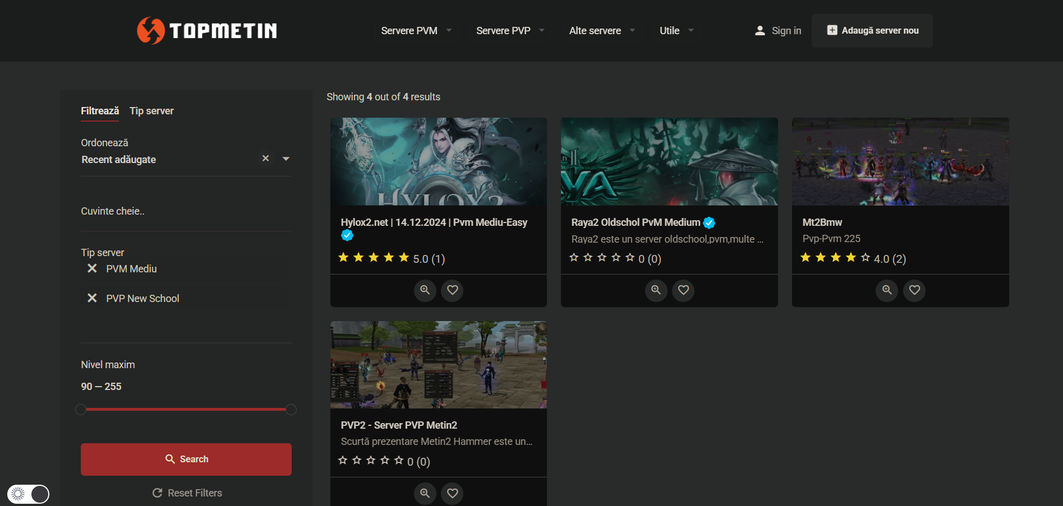Toggle the dark/light theme switch

click(x=29, y=494)
